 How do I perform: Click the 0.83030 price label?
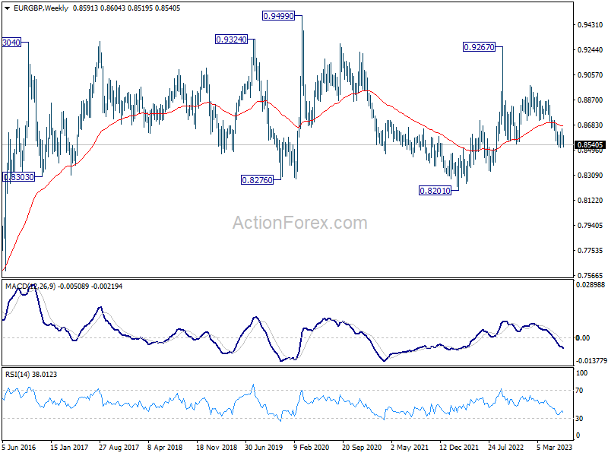18,177
